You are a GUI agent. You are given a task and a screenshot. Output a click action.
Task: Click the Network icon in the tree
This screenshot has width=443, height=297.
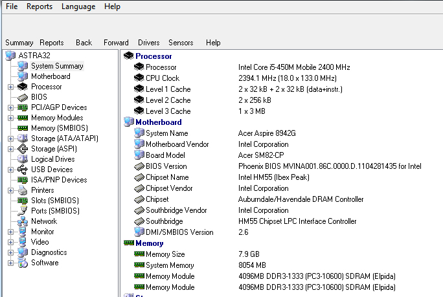(x=23, y=221)
